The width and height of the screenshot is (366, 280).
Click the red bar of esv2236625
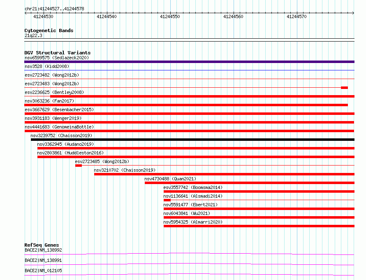click(202, 96)
